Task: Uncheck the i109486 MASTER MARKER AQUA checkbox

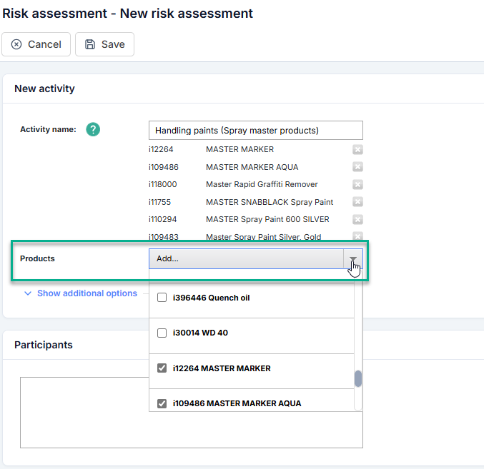Action: click(162, 403)
